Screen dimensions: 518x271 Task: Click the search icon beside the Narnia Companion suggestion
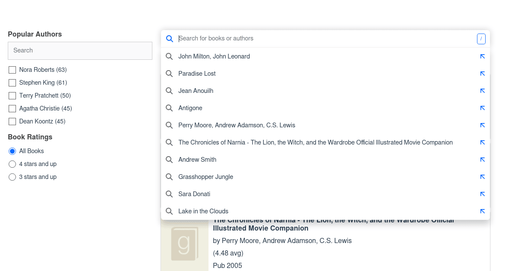[169, 142]
